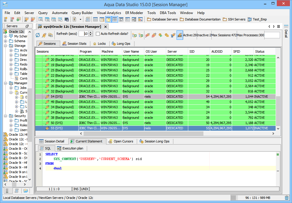Expand the Roles tree node

coord(11,125)
